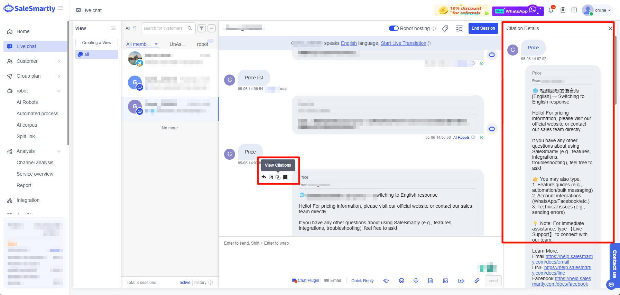Select the 'all' view item
Screen dimensions: 620x295
[x=96, y=55]
